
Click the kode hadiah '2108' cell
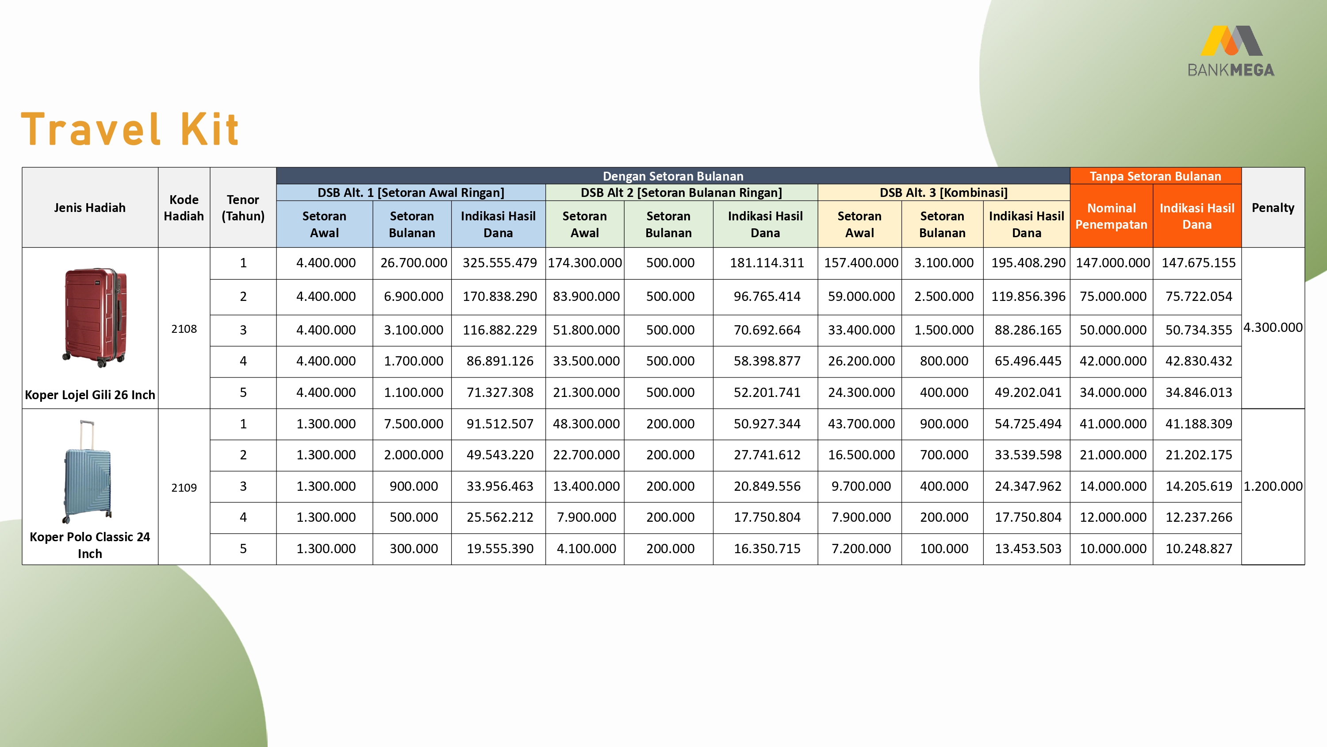pyautogui.click(x=184, y=328)
